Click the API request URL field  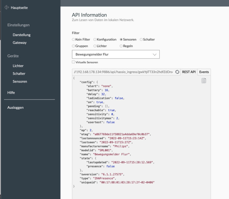tap(123, 72)
